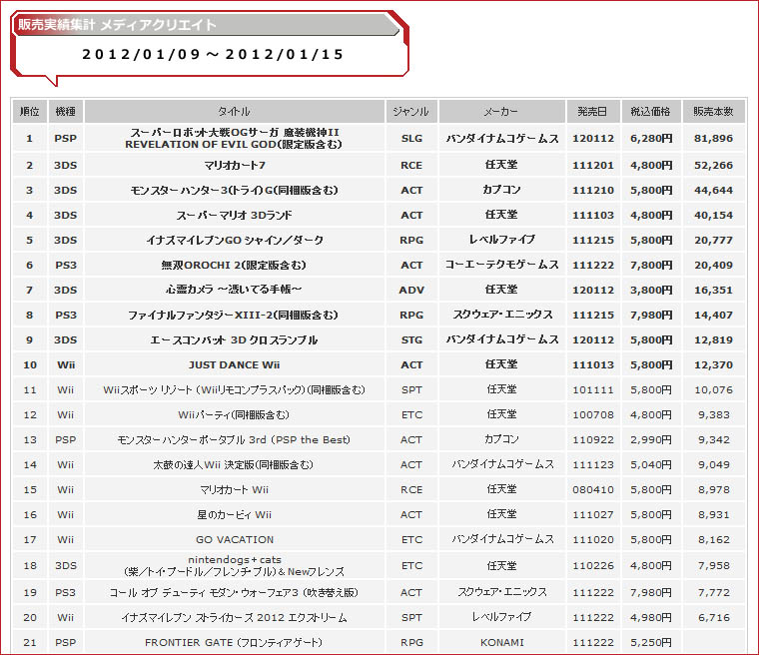Select genre ADV
This screenshot has height=655, width=759.
(x=411, y=290)
